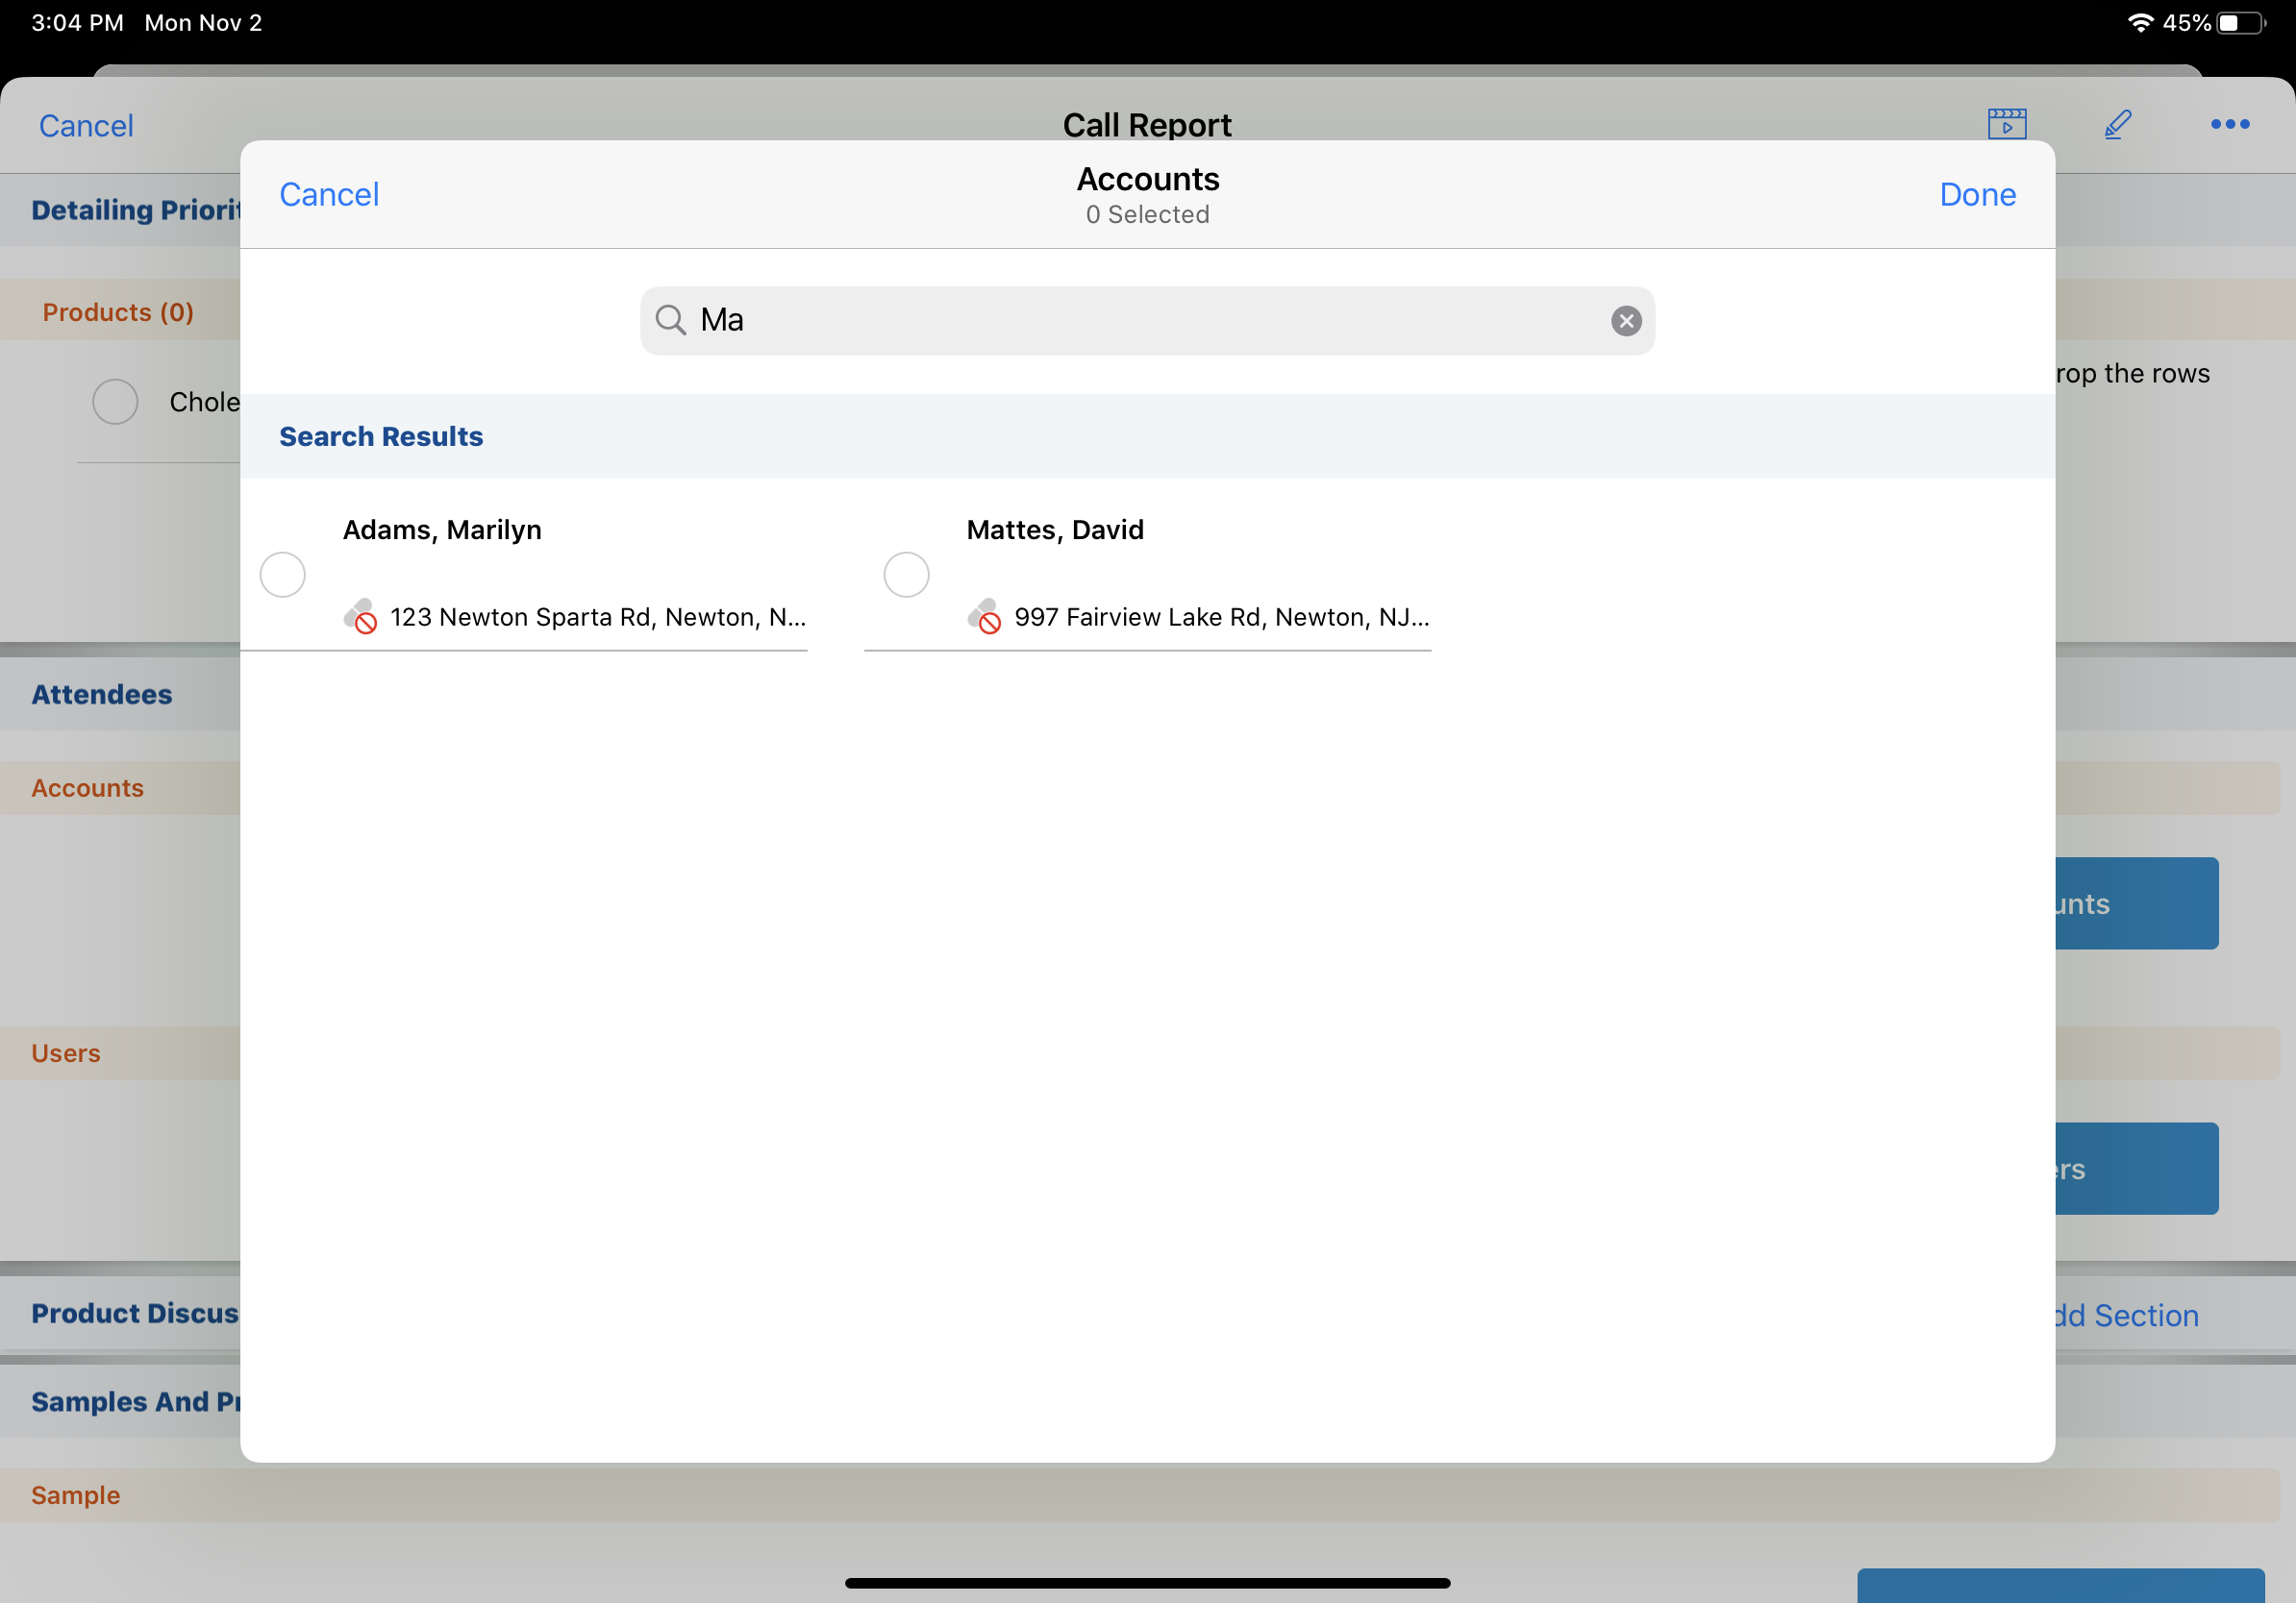Tap the signature pen icon
Viewport: 2296px width, 1603px height.
tap(2117, 124)
